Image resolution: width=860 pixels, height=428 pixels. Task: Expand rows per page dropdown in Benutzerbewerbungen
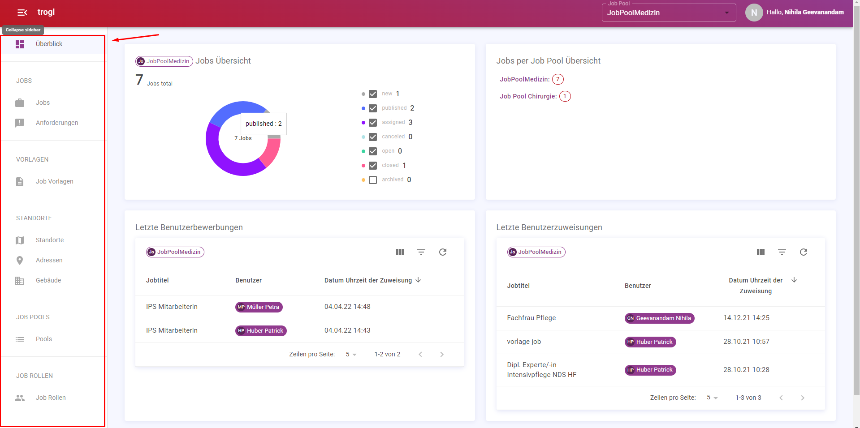[351, 355]
